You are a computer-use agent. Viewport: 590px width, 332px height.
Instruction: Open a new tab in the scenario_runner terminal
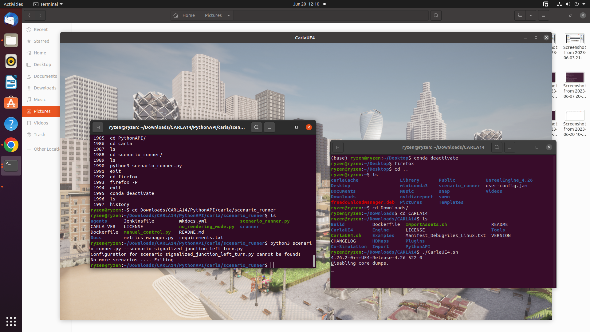point(98,127)
